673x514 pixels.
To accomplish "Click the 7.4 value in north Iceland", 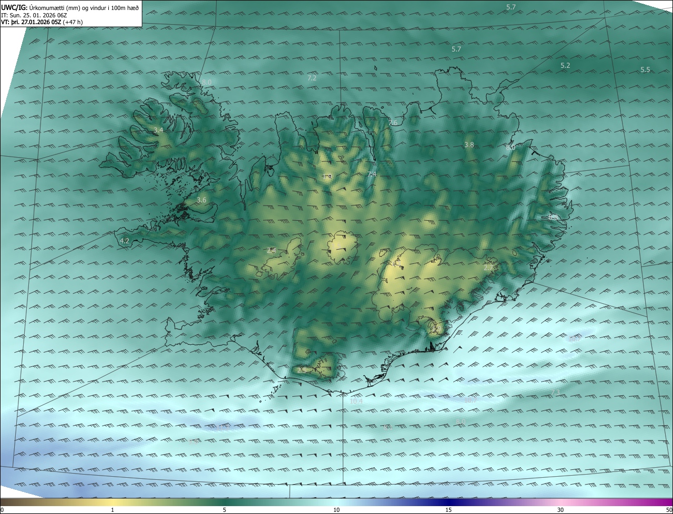I will 372,174.
